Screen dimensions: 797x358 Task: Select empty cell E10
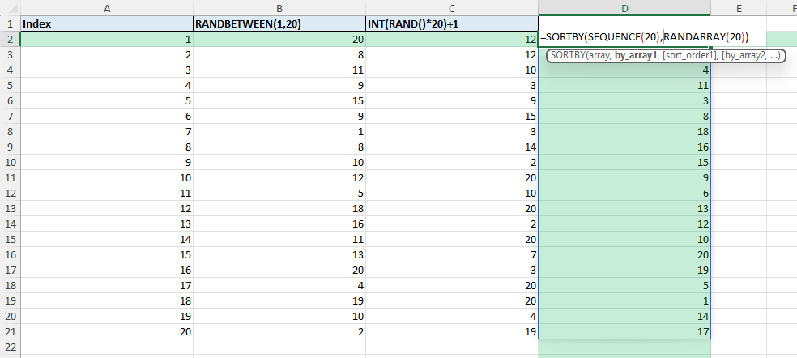739,162
